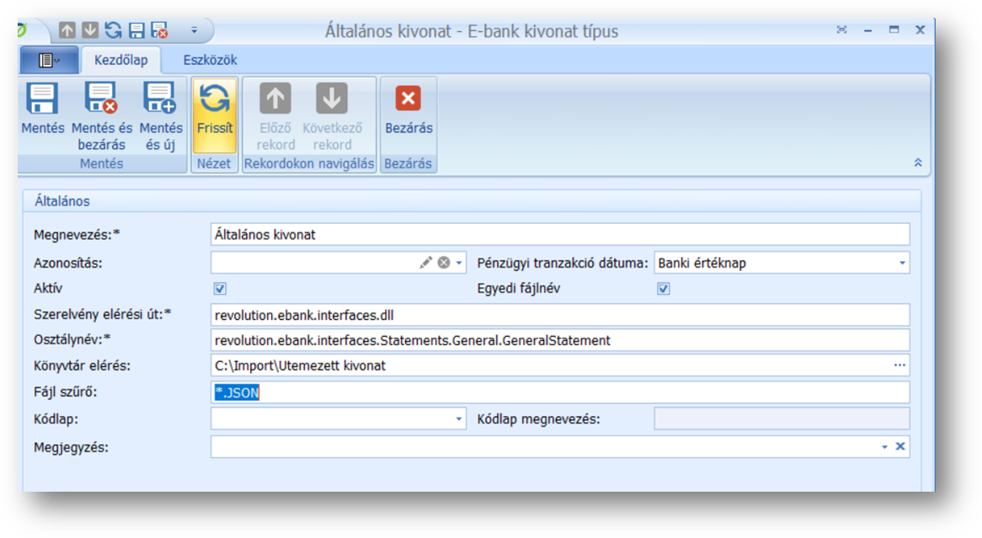Browse folder via Könyvtár elérés ellipsis button

tap(900, 365)
